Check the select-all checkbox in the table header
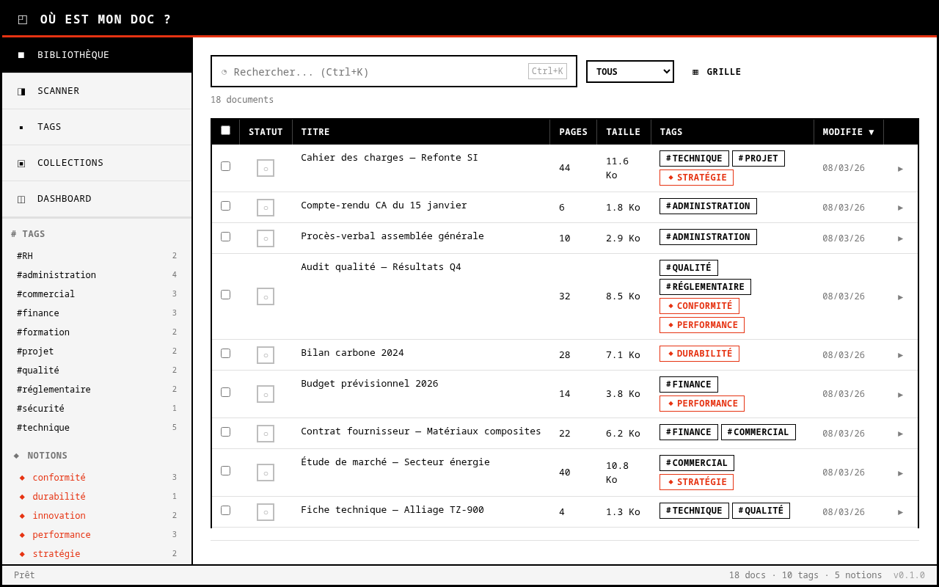This screenshot has width=939, height=587. click(x=224, y=130)
